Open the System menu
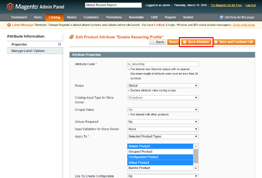The image size is (262, 178). [x=188, y=17]
